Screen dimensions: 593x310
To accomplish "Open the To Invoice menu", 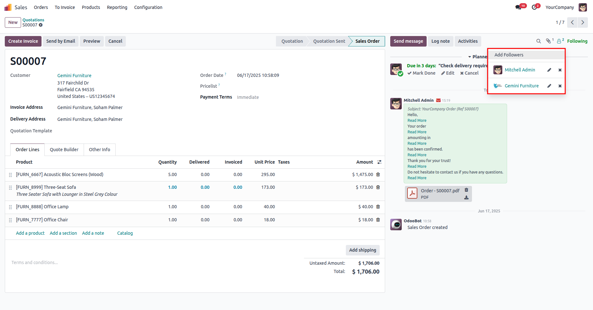I will 65,7.
